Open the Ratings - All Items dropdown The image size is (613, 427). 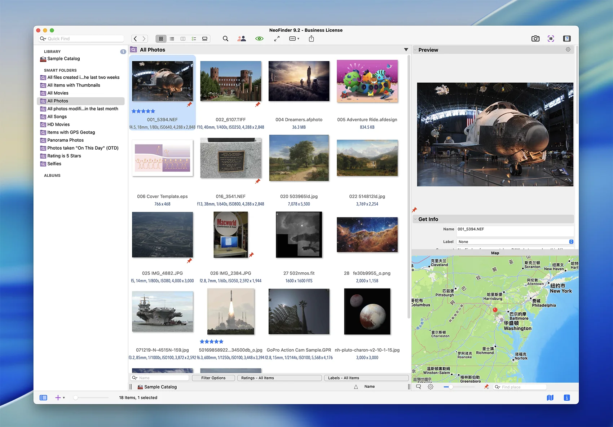pos(279,378)
